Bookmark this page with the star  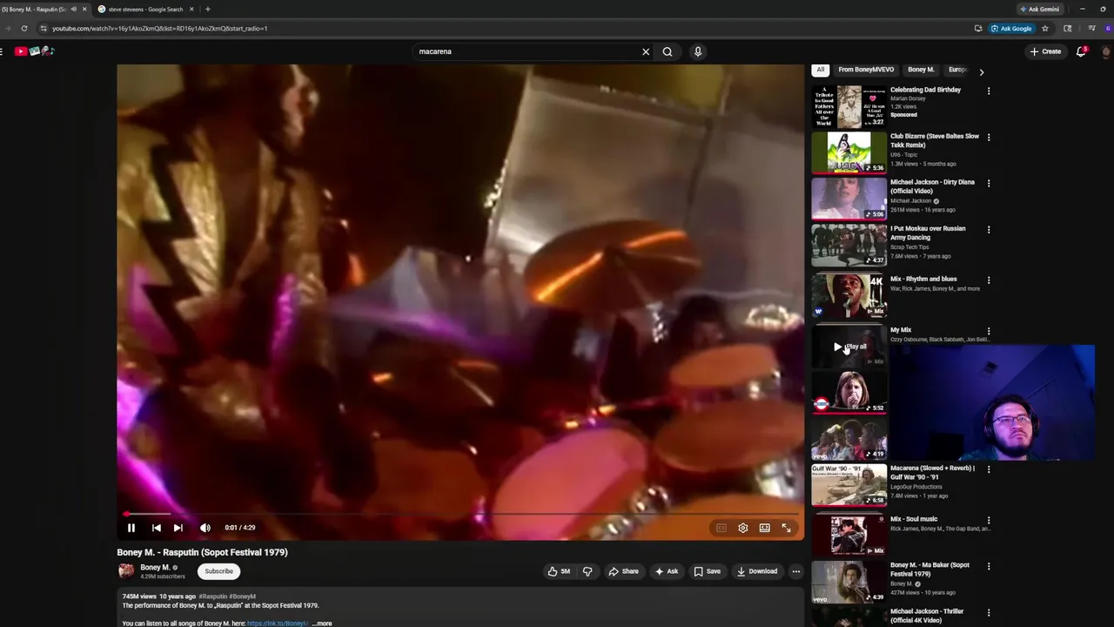point(1045,28)
